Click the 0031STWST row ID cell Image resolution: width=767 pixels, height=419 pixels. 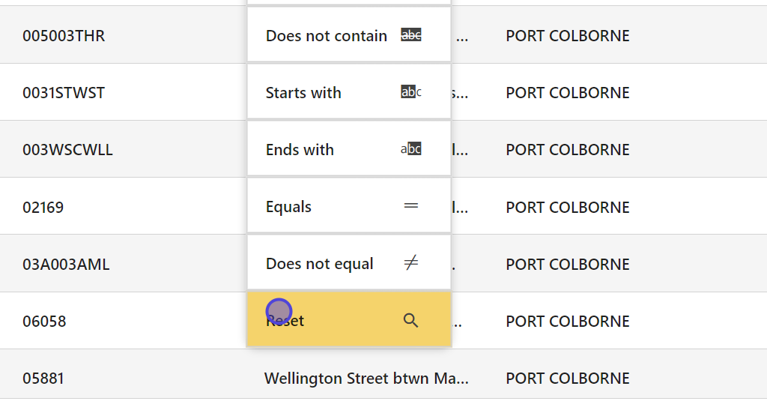click(64, 92)
